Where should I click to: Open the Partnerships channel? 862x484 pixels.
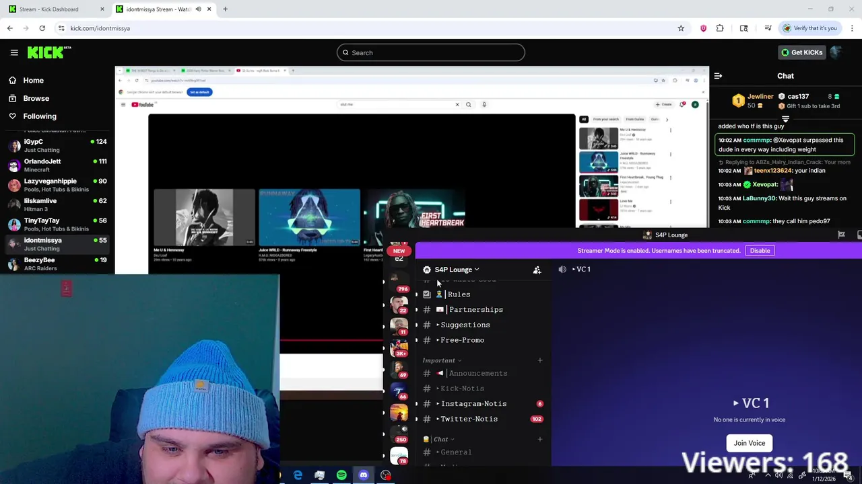pyautogui.click(x=482, y=310)
